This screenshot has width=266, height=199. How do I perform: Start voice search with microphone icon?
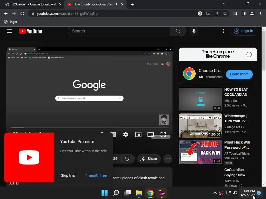pos(194,31)
